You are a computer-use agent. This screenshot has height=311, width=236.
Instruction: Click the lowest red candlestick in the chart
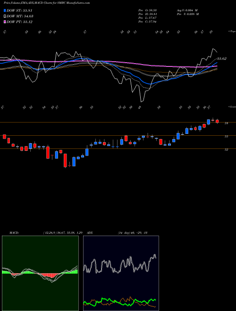tap(65, 161)
